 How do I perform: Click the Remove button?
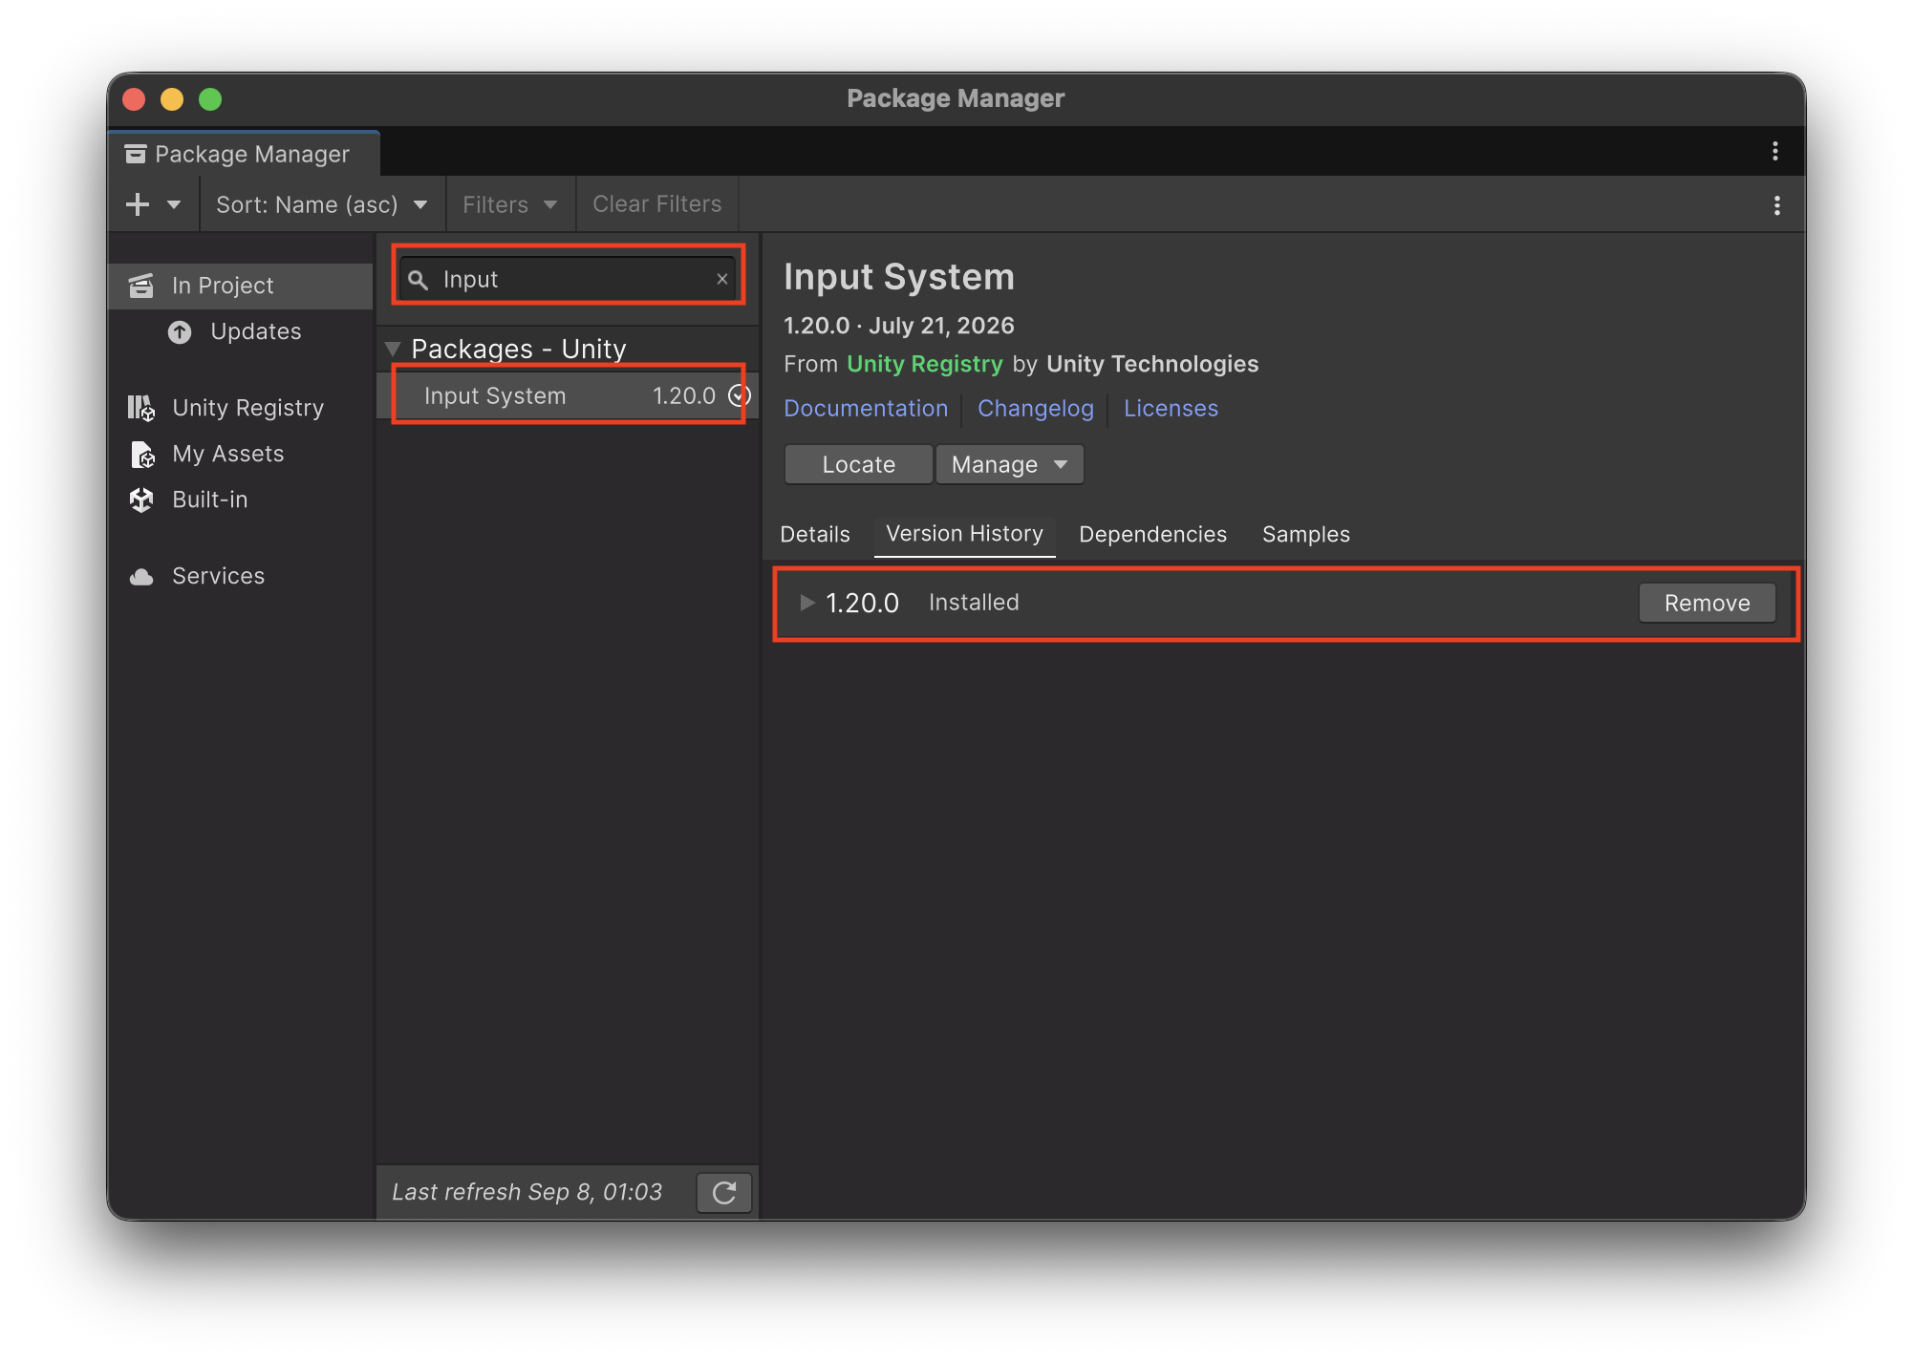click(x=1707, y=603)
